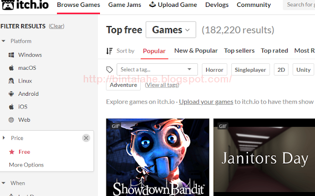
Task: Filter by the Unity tag
Action: [303, 70]
